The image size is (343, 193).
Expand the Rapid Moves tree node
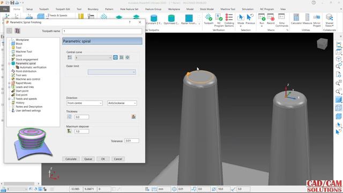click(x=9, y=83)
